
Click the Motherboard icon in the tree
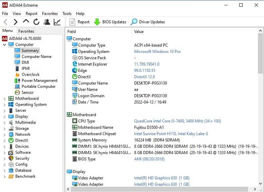pyautogui.click(x=11, y=98)
